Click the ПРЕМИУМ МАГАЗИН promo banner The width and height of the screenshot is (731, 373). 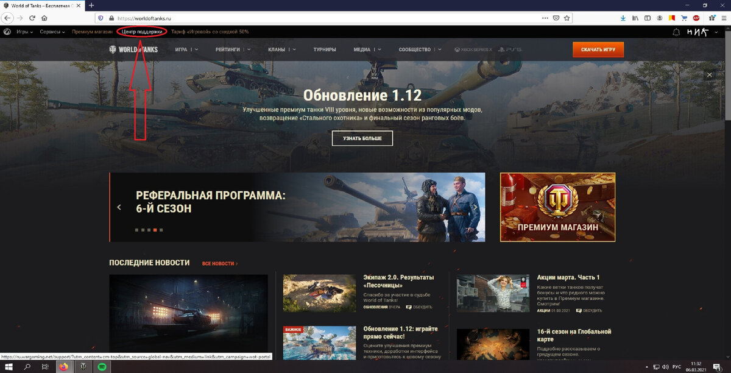557,207
